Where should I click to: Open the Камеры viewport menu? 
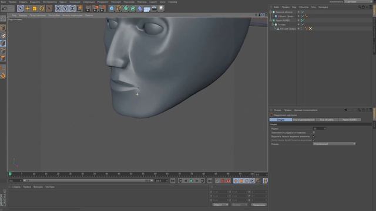(23, 15)
